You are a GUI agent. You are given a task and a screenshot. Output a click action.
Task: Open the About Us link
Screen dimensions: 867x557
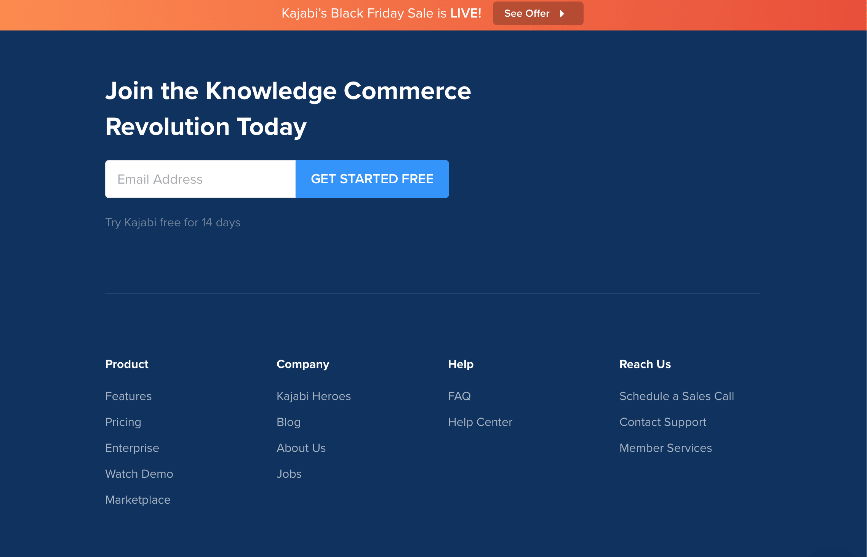301,448
